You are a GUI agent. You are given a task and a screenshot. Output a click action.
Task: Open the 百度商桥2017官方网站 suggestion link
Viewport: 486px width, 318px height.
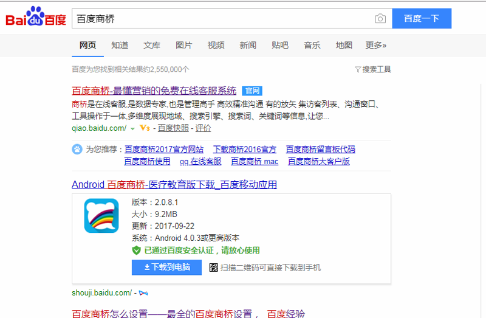[x=164, y=150]
